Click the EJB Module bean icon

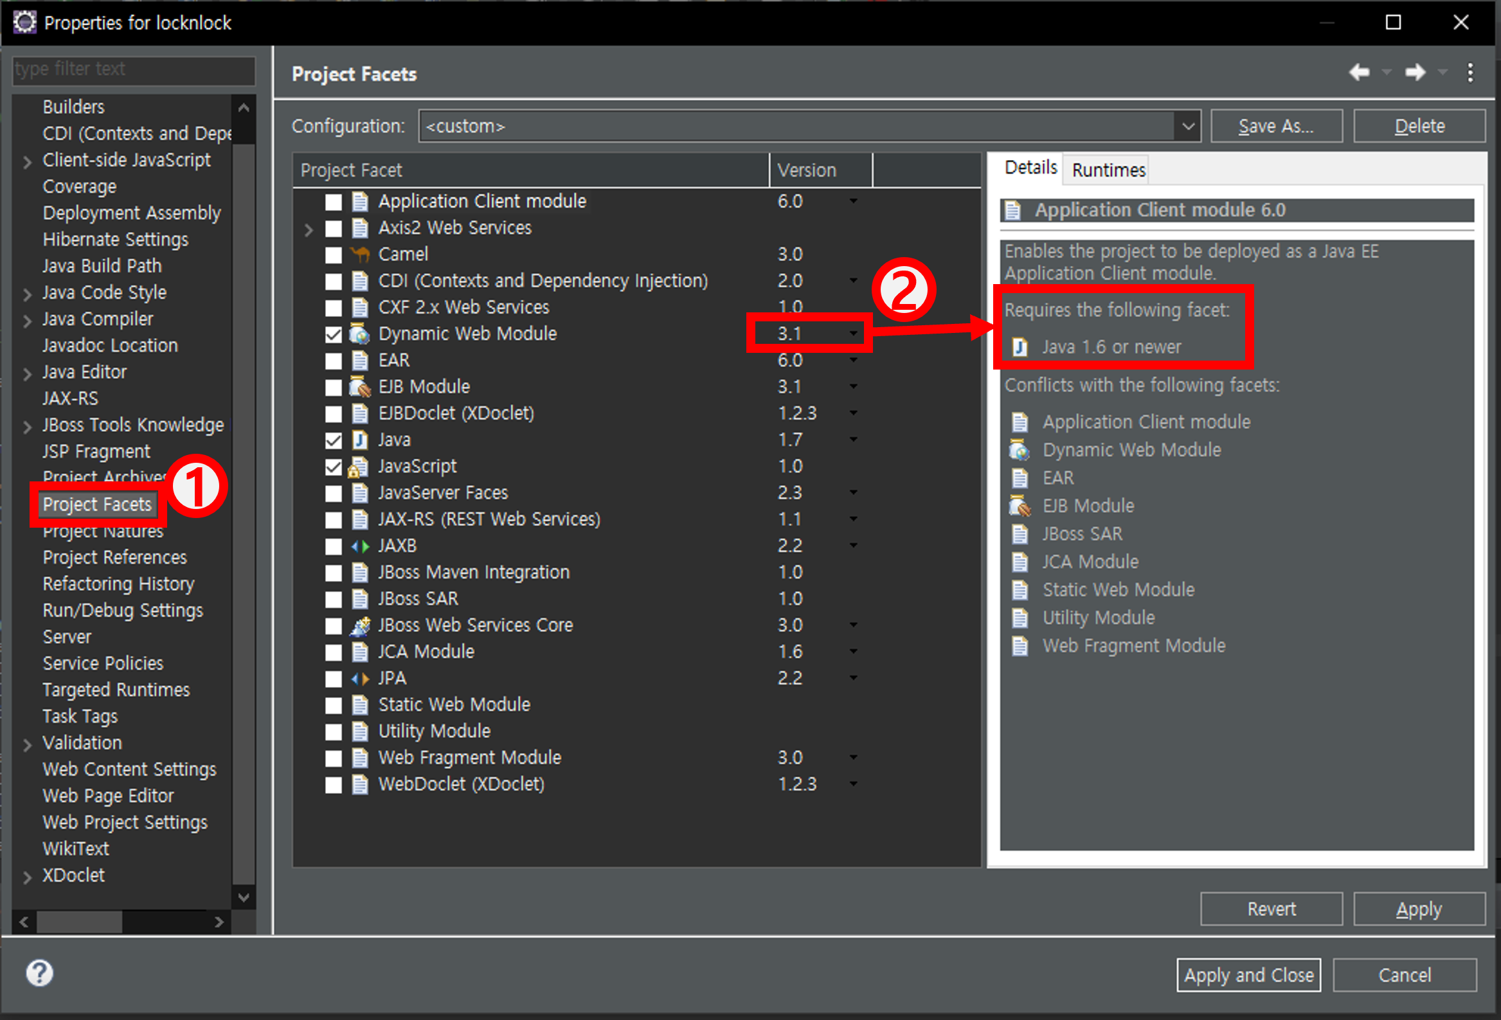360,387
